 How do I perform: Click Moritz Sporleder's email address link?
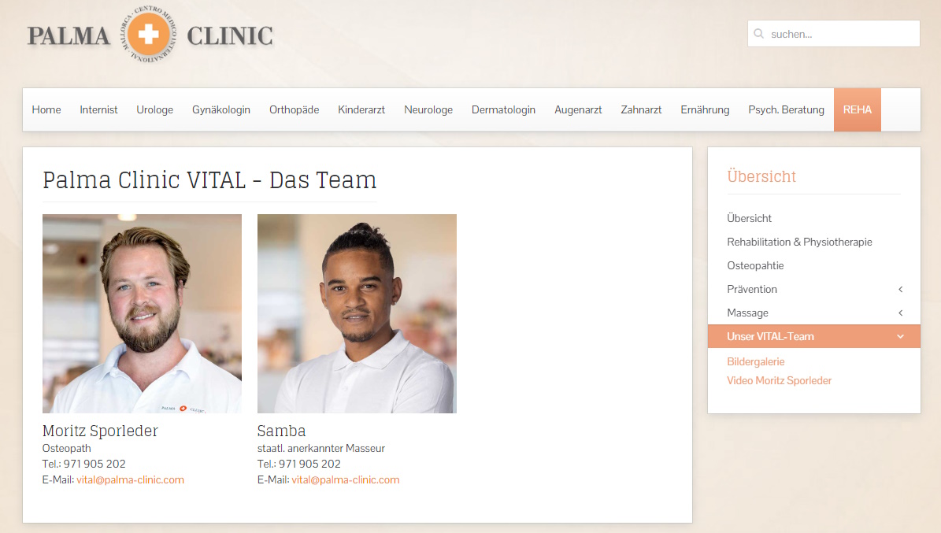[130, 479]
